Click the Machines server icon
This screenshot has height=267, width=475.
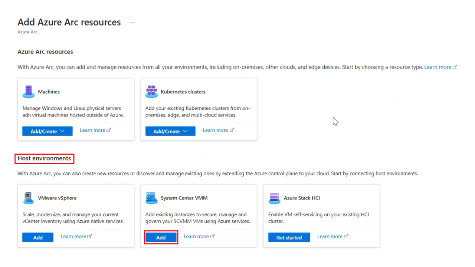pyautogui.click(x=29, y=92)
